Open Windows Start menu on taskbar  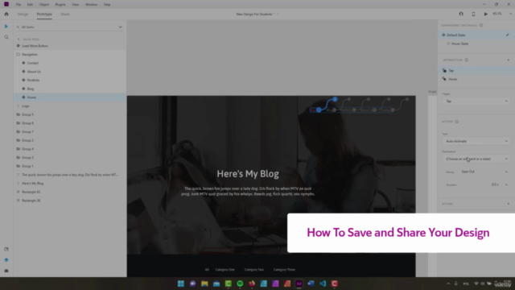point(181,284)
